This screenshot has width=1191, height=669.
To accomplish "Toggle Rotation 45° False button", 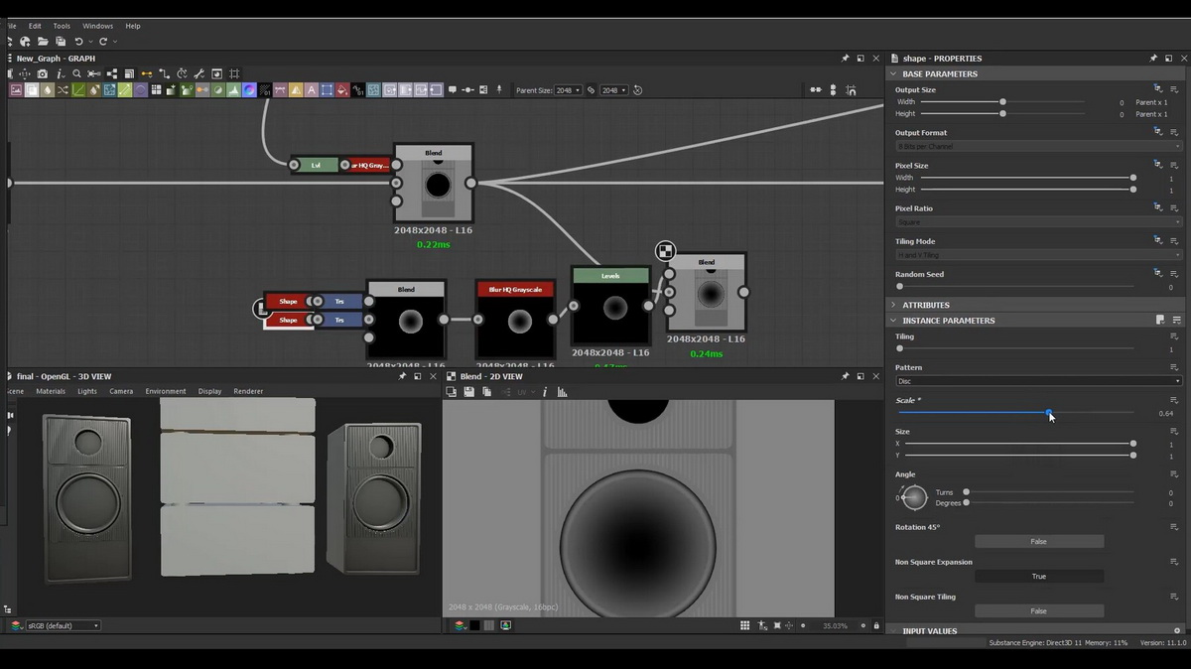I will (1038, 541).
